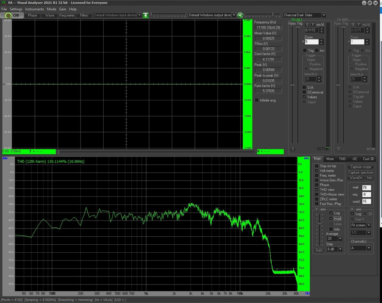
Task: Click the green output speaker icon
Action: pyautogui.click(x=240, y=15)
